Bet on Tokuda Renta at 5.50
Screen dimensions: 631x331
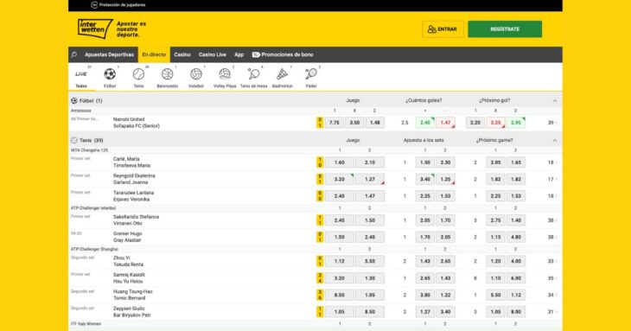click(x=370, y=261)
